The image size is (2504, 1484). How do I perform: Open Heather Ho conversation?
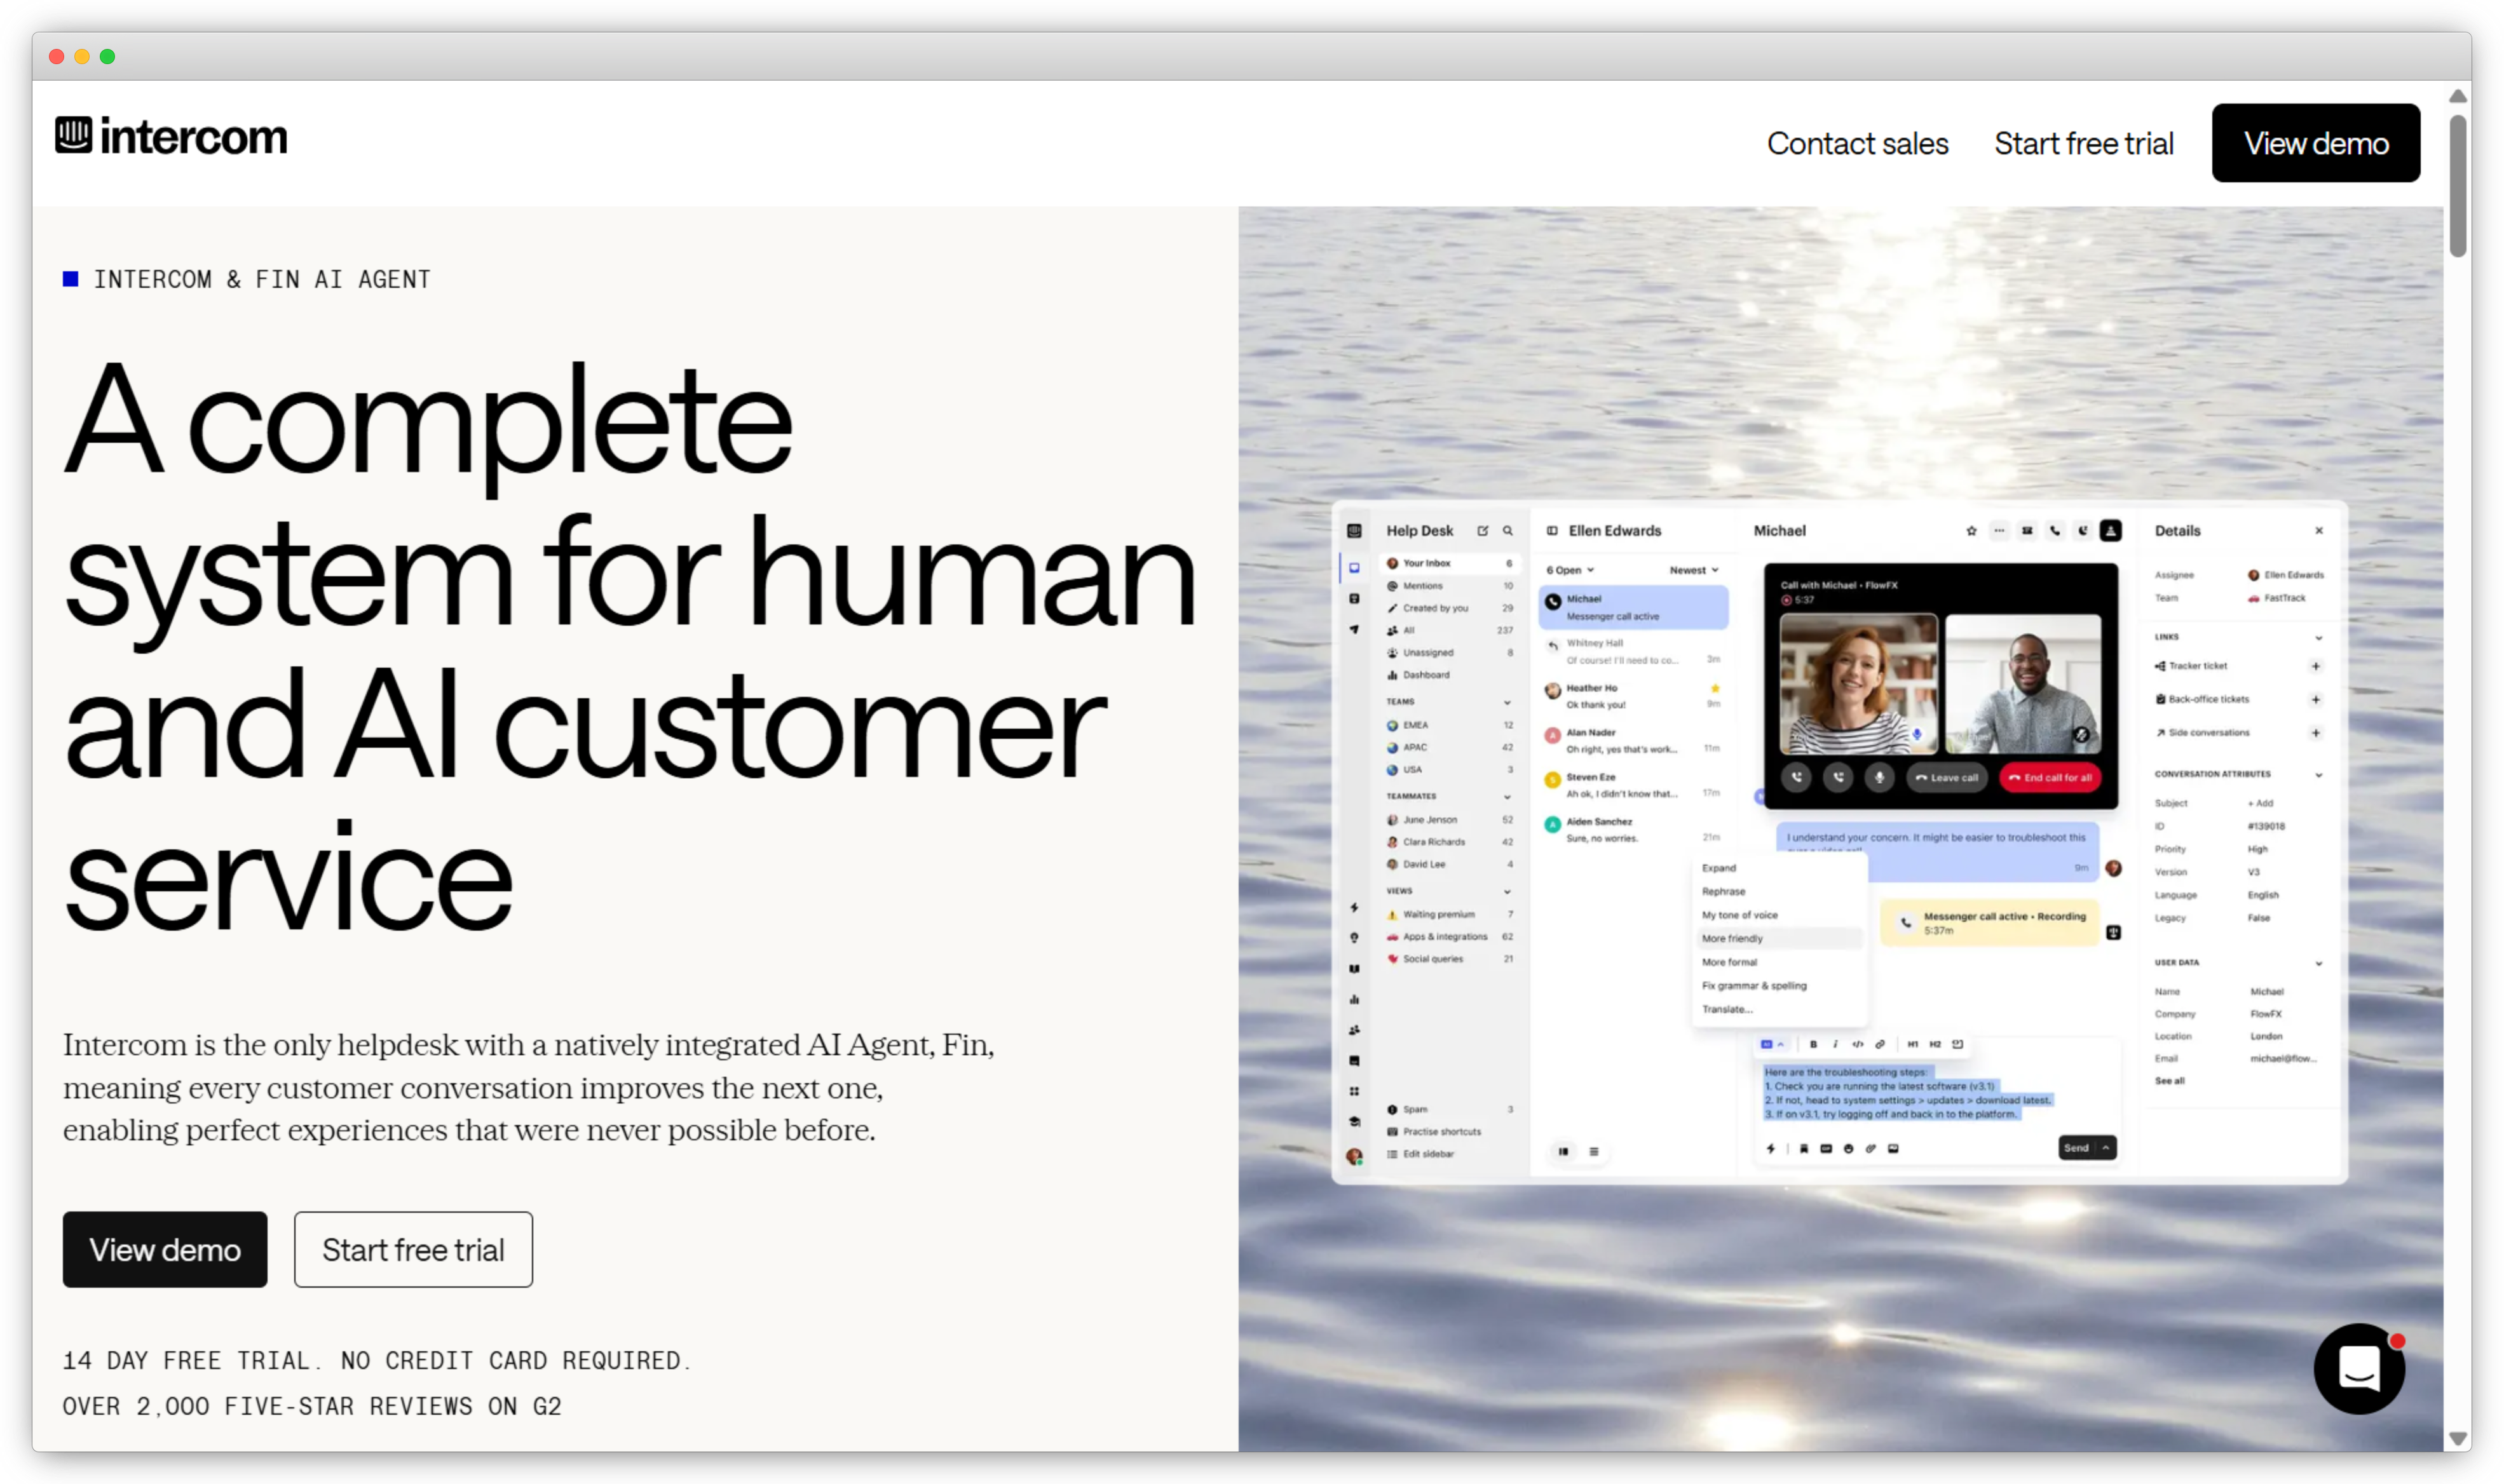click(x=1633, y=696)
